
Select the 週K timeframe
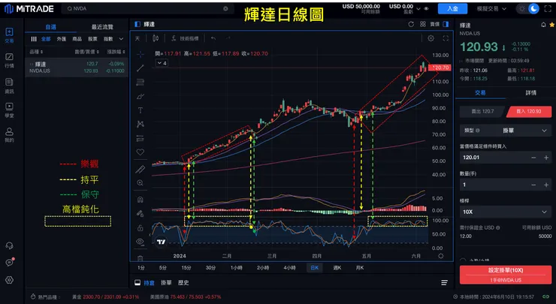(x=337, y=268)
